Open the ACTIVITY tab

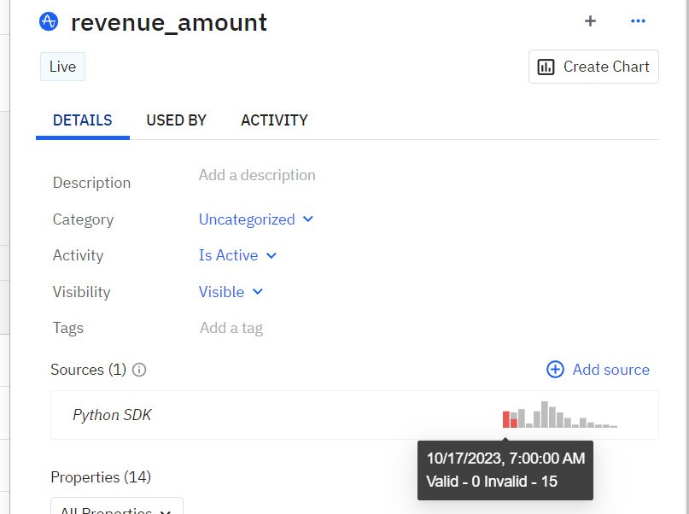[x=274, y=120]
